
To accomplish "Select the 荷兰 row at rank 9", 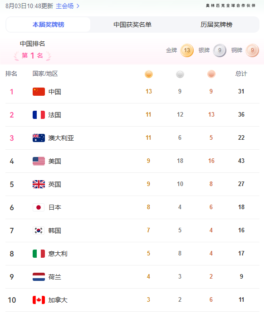I will click(132, 277).
